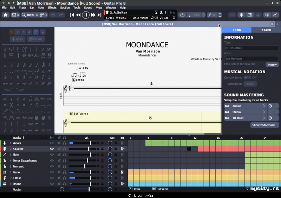
Task: Click the Home button in the toolbar
Action: point(6,15)
